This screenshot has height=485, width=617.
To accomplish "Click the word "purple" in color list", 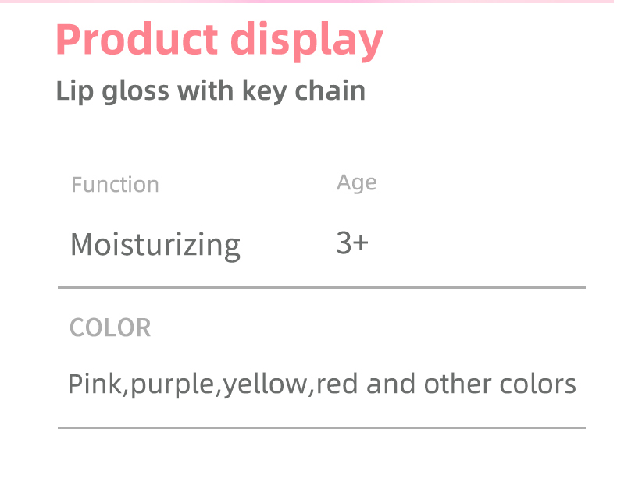I will (x=173, y=386).
